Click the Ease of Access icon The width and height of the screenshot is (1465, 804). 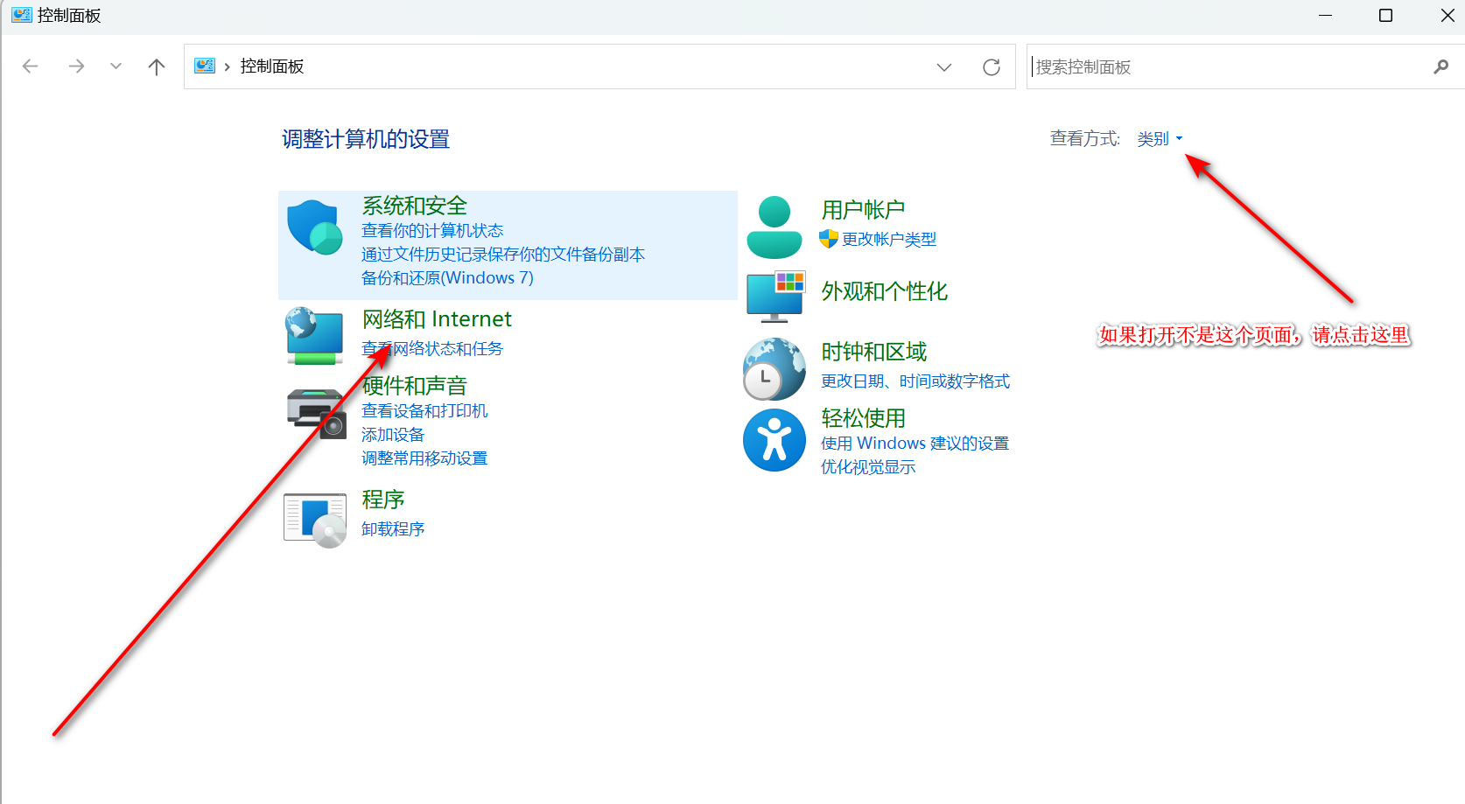(774, 440)
